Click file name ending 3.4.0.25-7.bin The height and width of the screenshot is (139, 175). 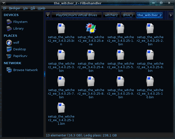click(x=61, y=94)
